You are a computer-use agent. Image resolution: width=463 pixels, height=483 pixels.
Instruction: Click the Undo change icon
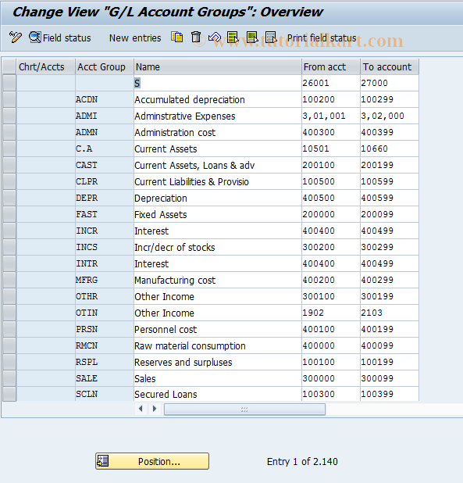(215, 38)
